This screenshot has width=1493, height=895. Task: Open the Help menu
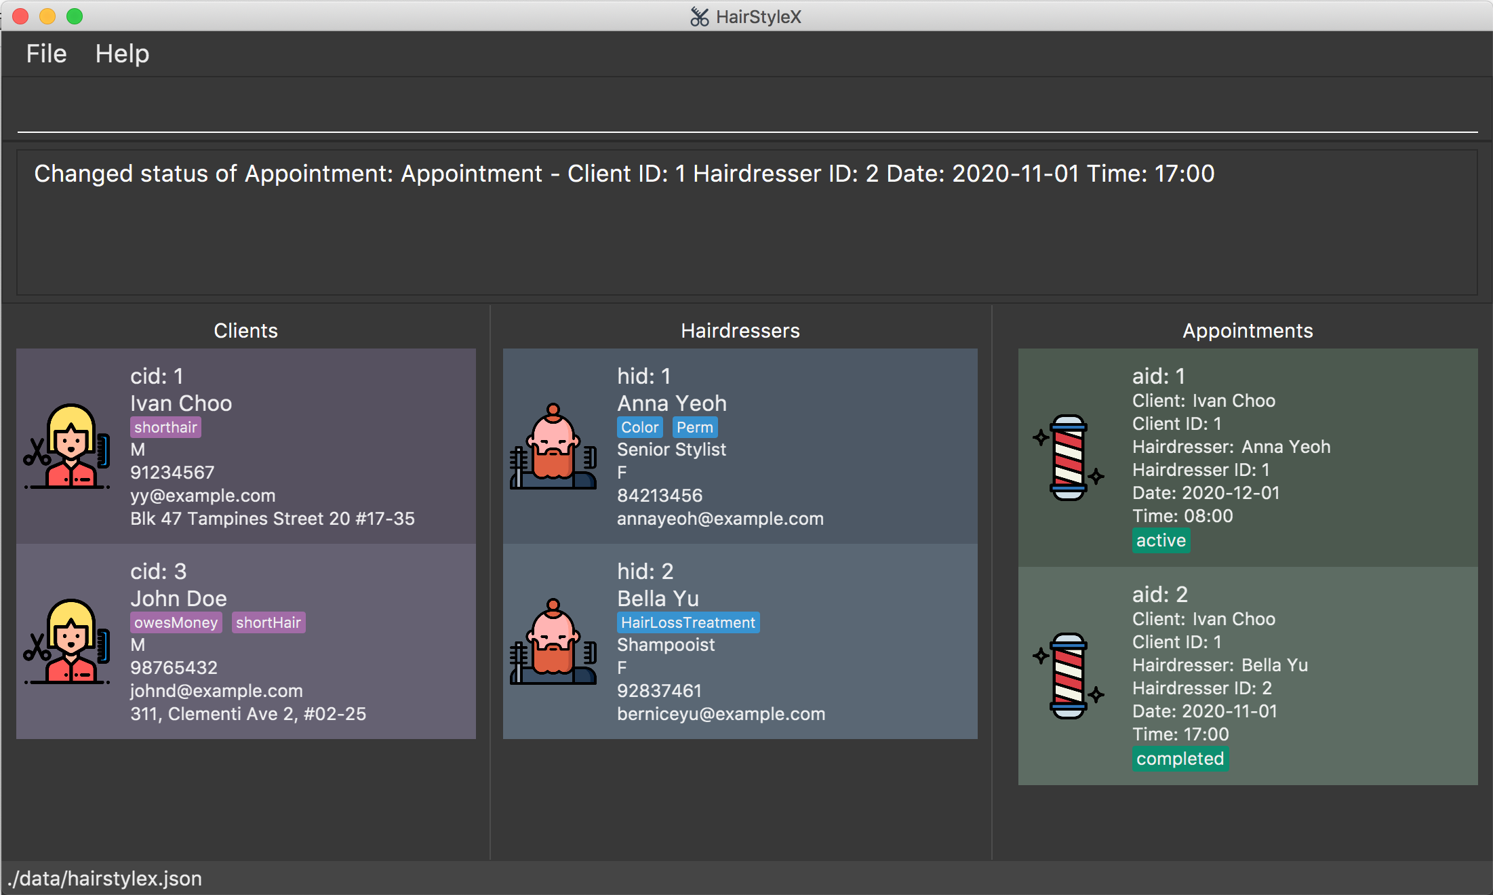(x=120, y=54)
